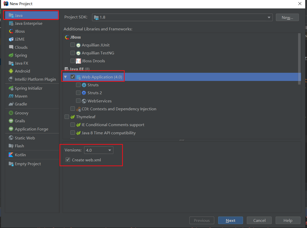Screen dimensions: 307x228
Task: Click the Struts gear icon
Action: 84,85
